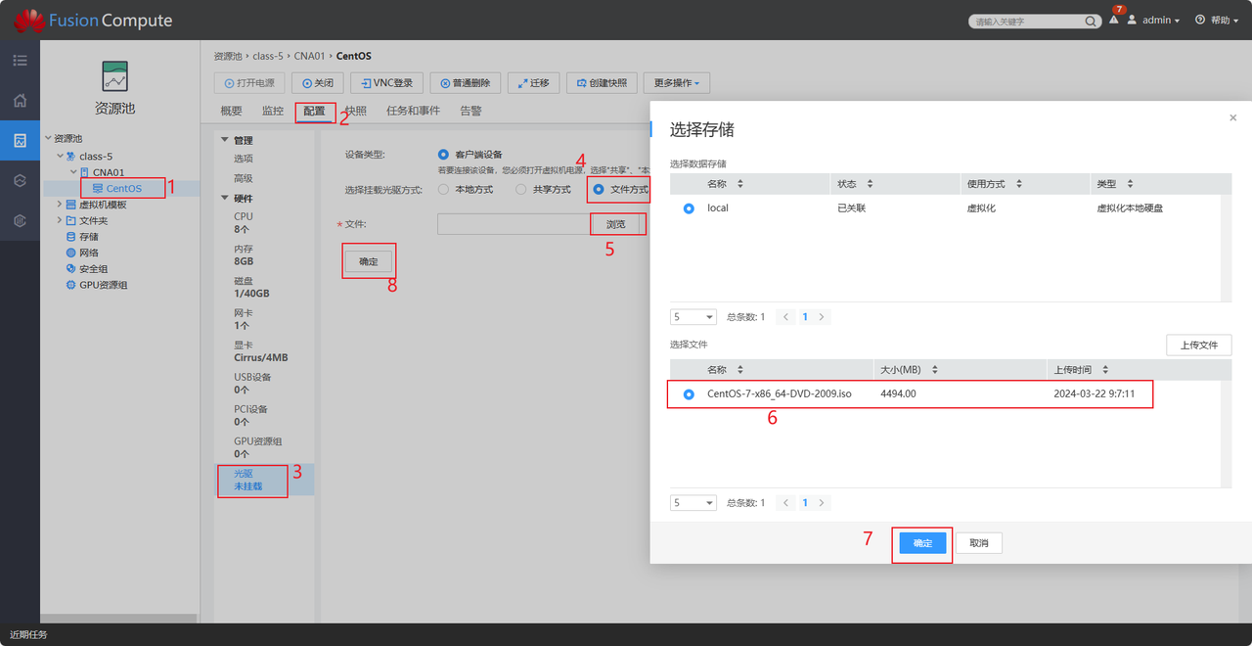1252x646 pixels.
Task: Switch to the 监控 tab
Action: tap(273, 112)
